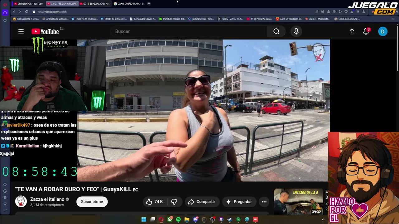This screenshot has width=399, height=224.
Task: Open the Efecto de estilo de t bookmark
Action: [114, 19]
